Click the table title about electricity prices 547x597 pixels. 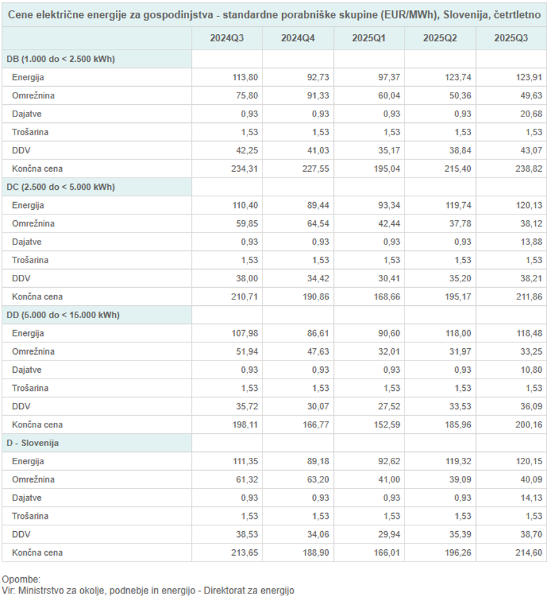(273, 13)
